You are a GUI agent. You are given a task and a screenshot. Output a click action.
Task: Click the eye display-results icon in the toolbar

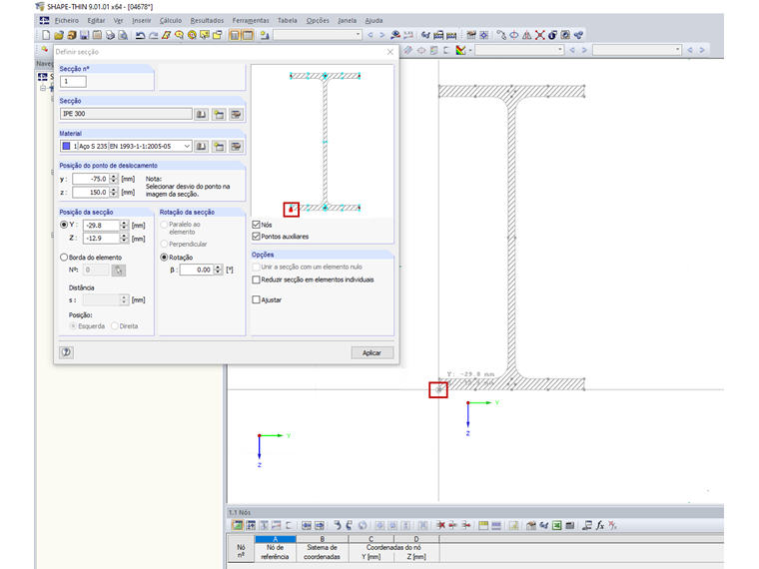pos(395,35)
